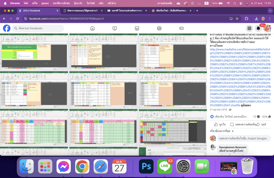Open the Facebook Marketplace icon

(137, 28)
